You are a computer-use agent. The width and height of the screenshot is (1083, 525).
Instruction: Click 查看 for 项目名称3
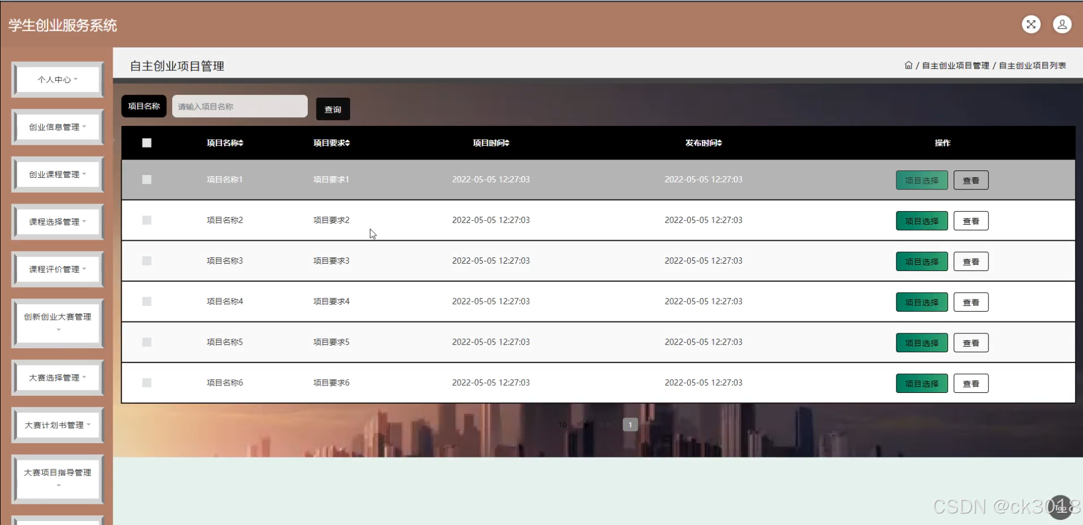coord(971,261)
